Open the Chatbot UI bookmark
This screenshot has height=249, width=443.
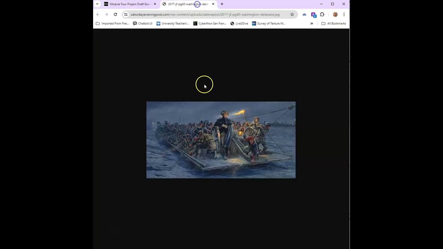click(143, 24)
